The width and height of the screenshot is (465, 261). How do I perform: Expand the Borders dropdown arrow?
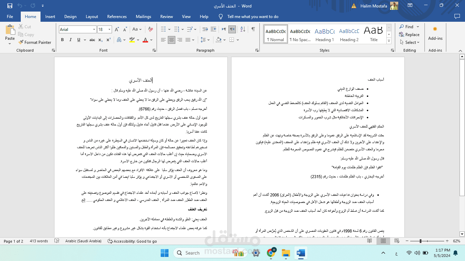coord(238,40)
